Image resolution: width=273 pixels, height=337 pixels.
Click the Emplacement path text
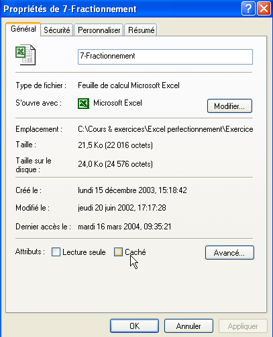click(166, 129)
